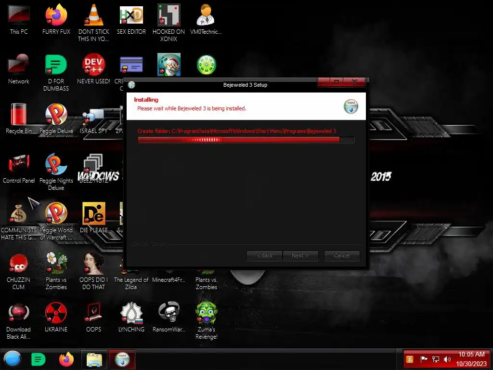Open the clock showing 10:05 AM
Image resolution: width=493 pixels, height=370 pixels.
coord(471,359)
